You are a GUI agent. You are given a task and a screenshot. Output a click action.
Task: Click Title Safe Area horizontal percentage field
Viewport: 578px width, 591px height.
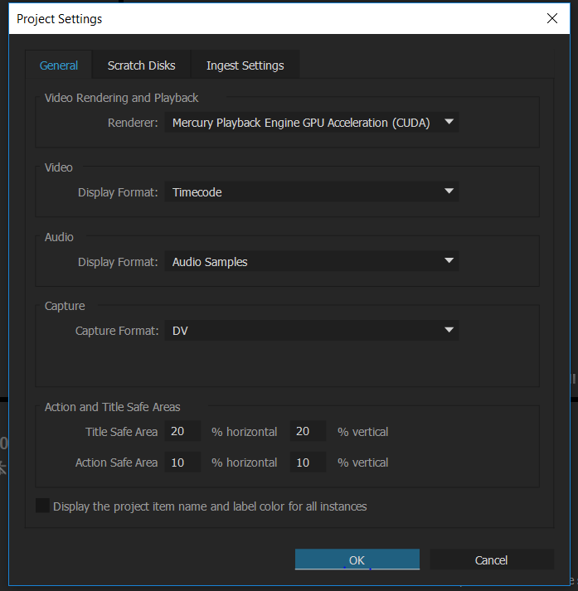182,431
